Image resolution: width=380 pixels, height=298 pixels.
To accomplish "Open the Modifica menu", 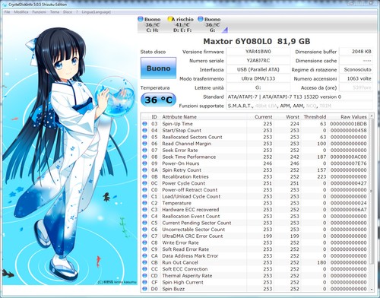I will click(x=21, y=12).
